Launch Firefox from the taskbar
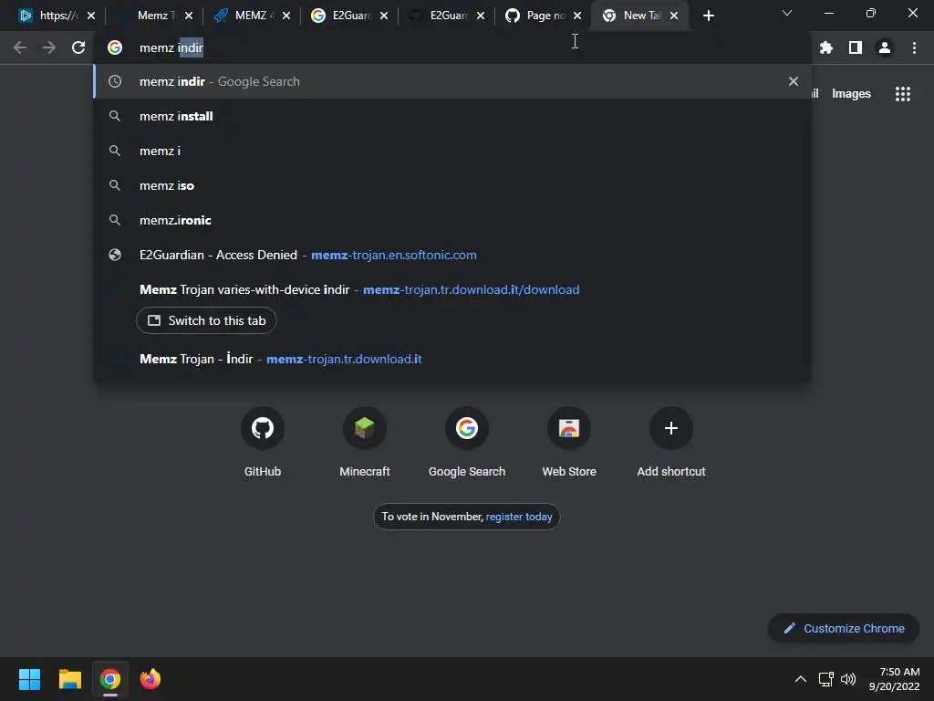Image resolution: width=934 pixels, height=701 pixels. point(150,679)
